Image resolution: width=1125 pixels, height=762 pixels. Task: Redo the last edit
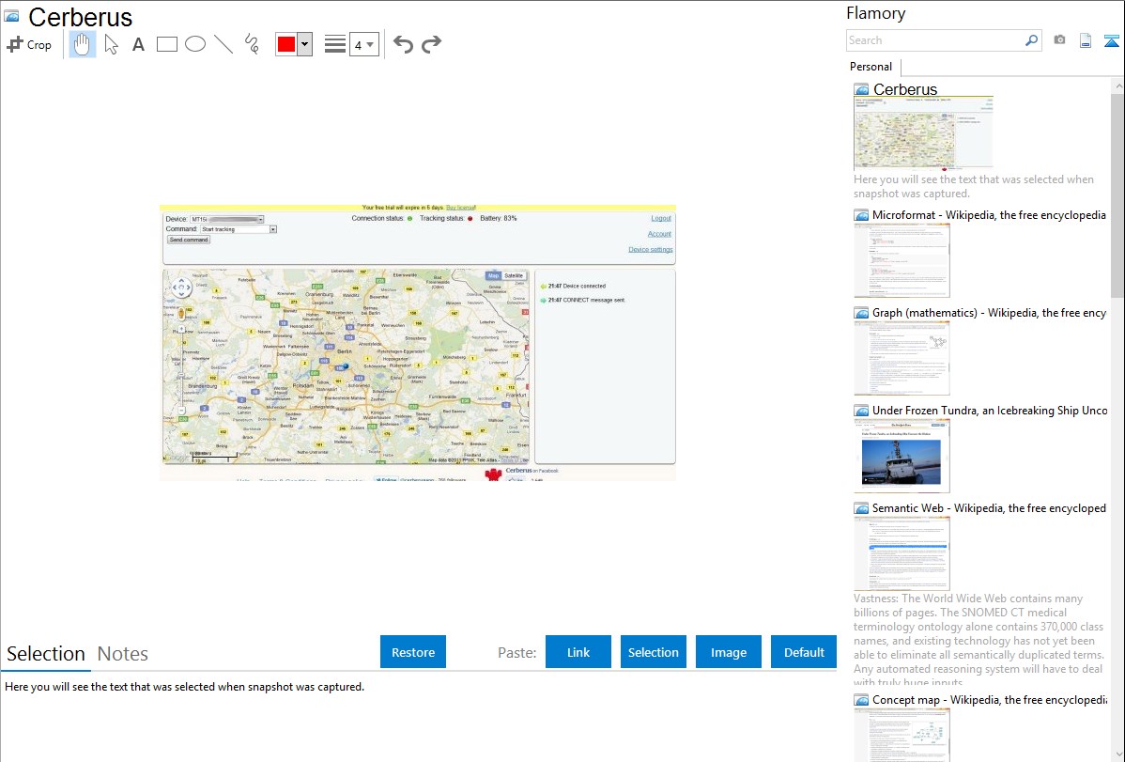click(431, 44)
